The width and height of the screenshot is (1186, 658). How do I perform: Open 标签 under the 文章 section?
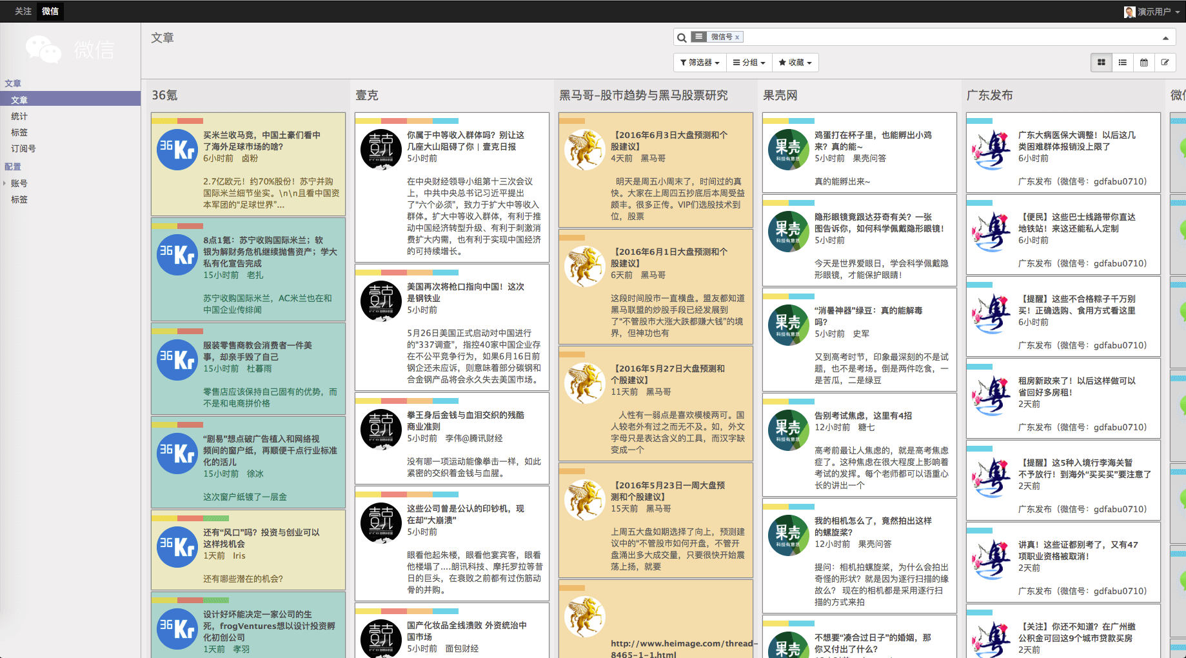[x=19, y=132]
